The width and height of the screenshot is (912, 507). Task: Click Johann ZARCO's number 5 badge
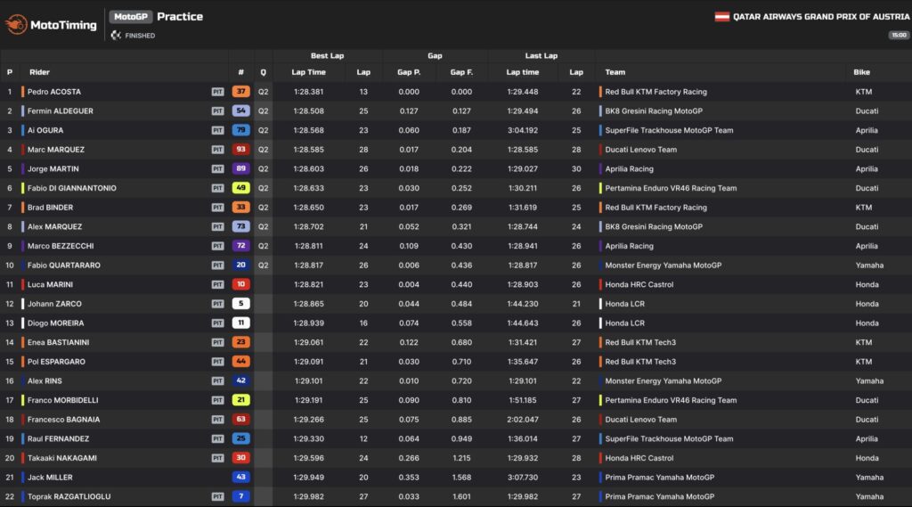pos(240,303)
